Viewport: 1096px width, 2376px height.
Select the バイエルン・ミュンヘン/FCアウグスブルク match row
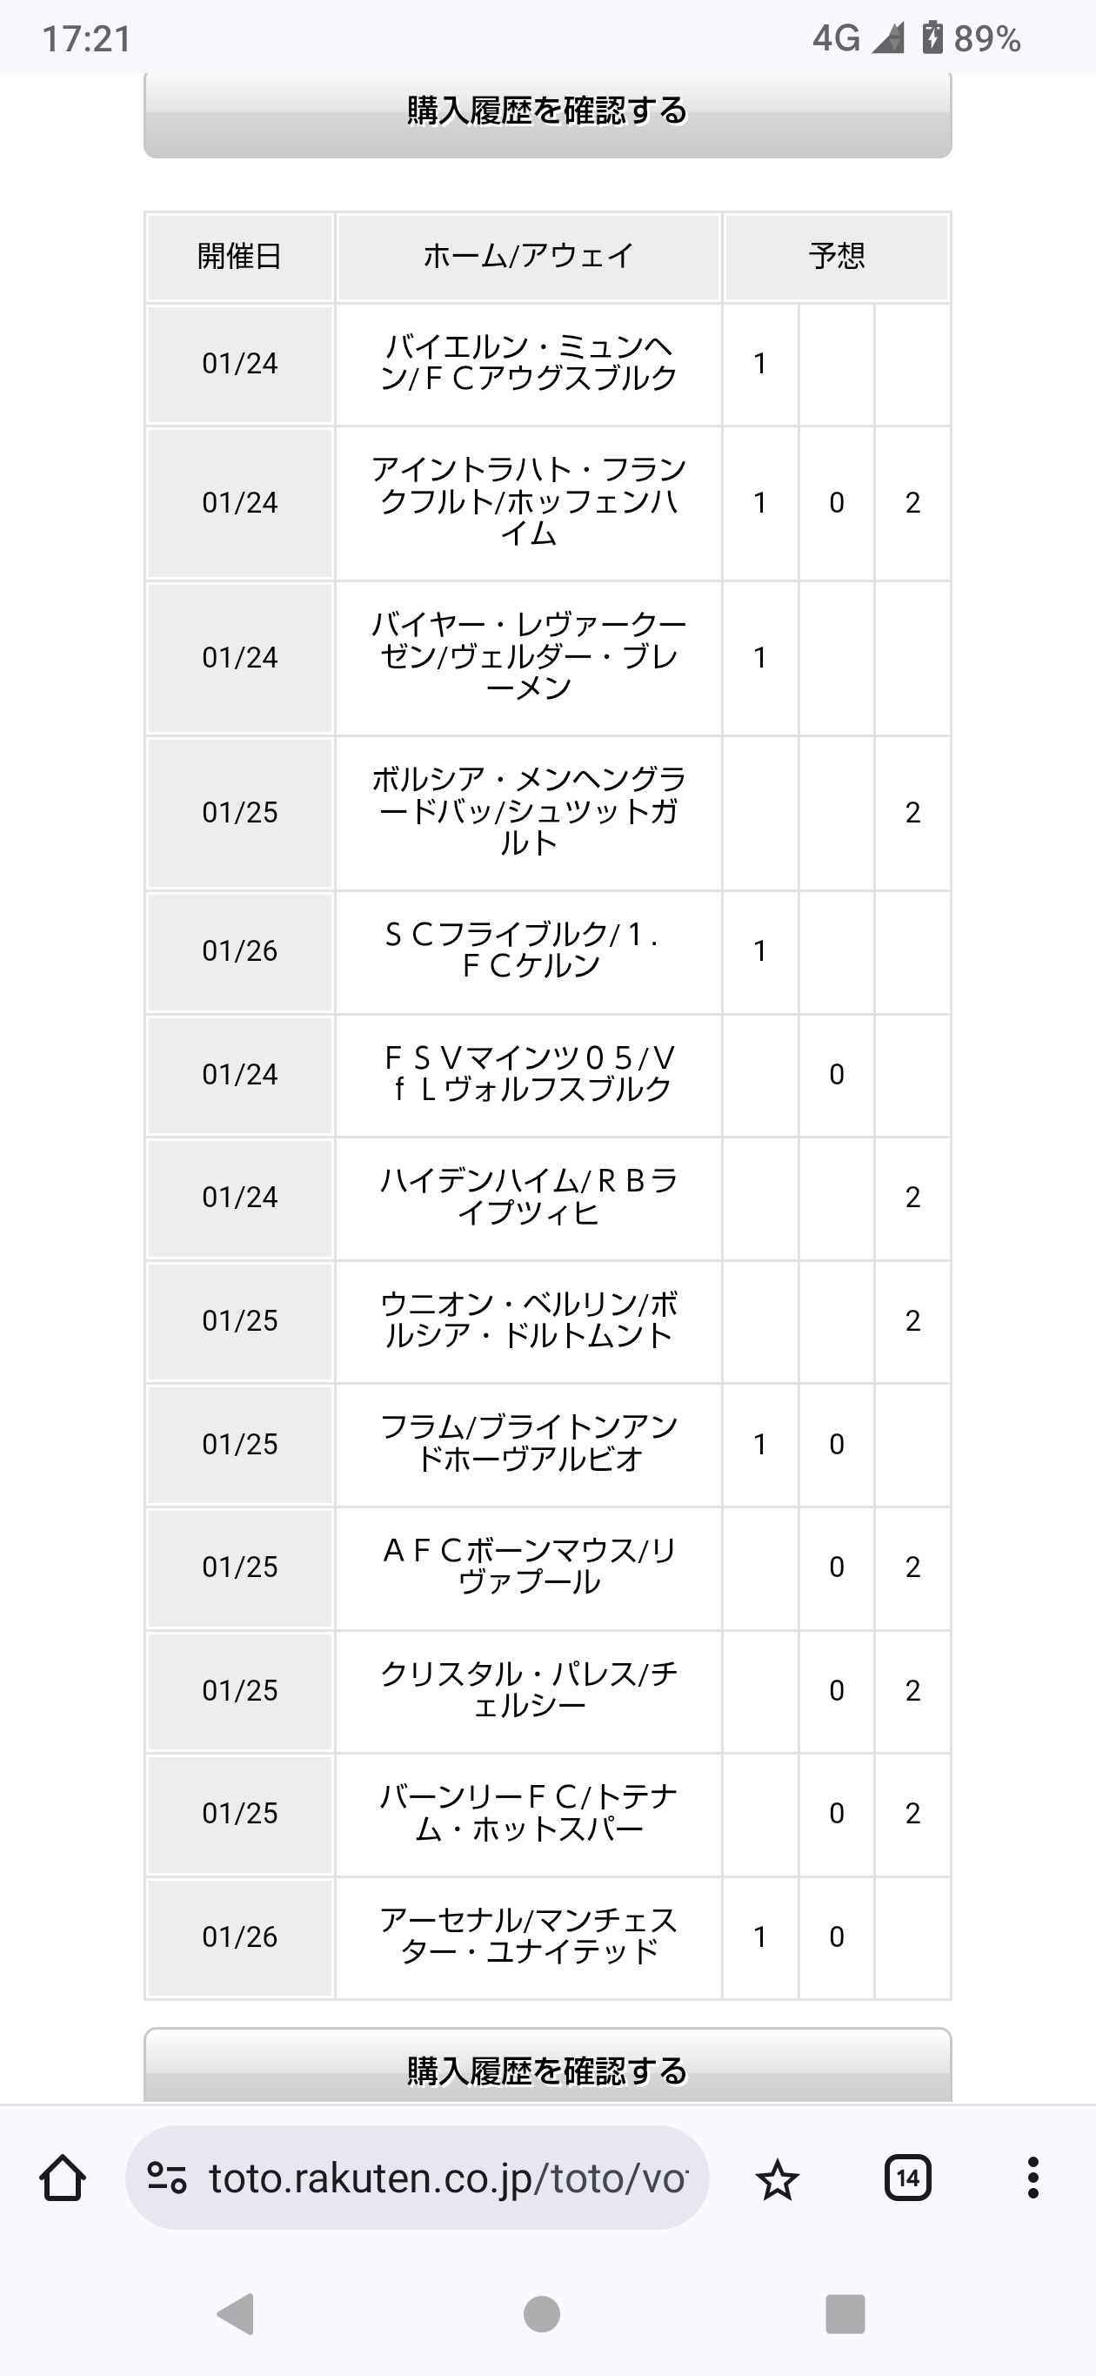(528, 364)
